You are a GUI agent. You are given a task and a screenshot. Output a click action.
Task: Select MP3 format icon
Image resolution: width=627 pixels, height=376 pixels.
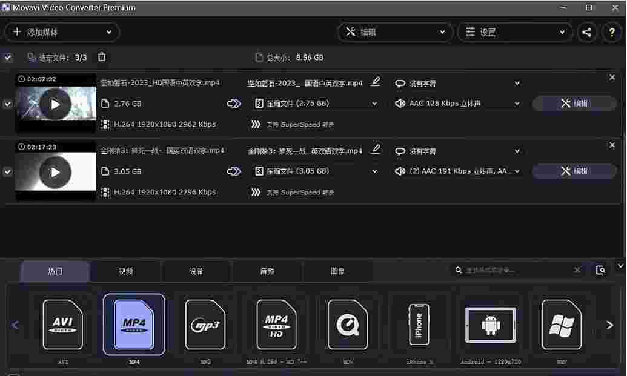205,325
